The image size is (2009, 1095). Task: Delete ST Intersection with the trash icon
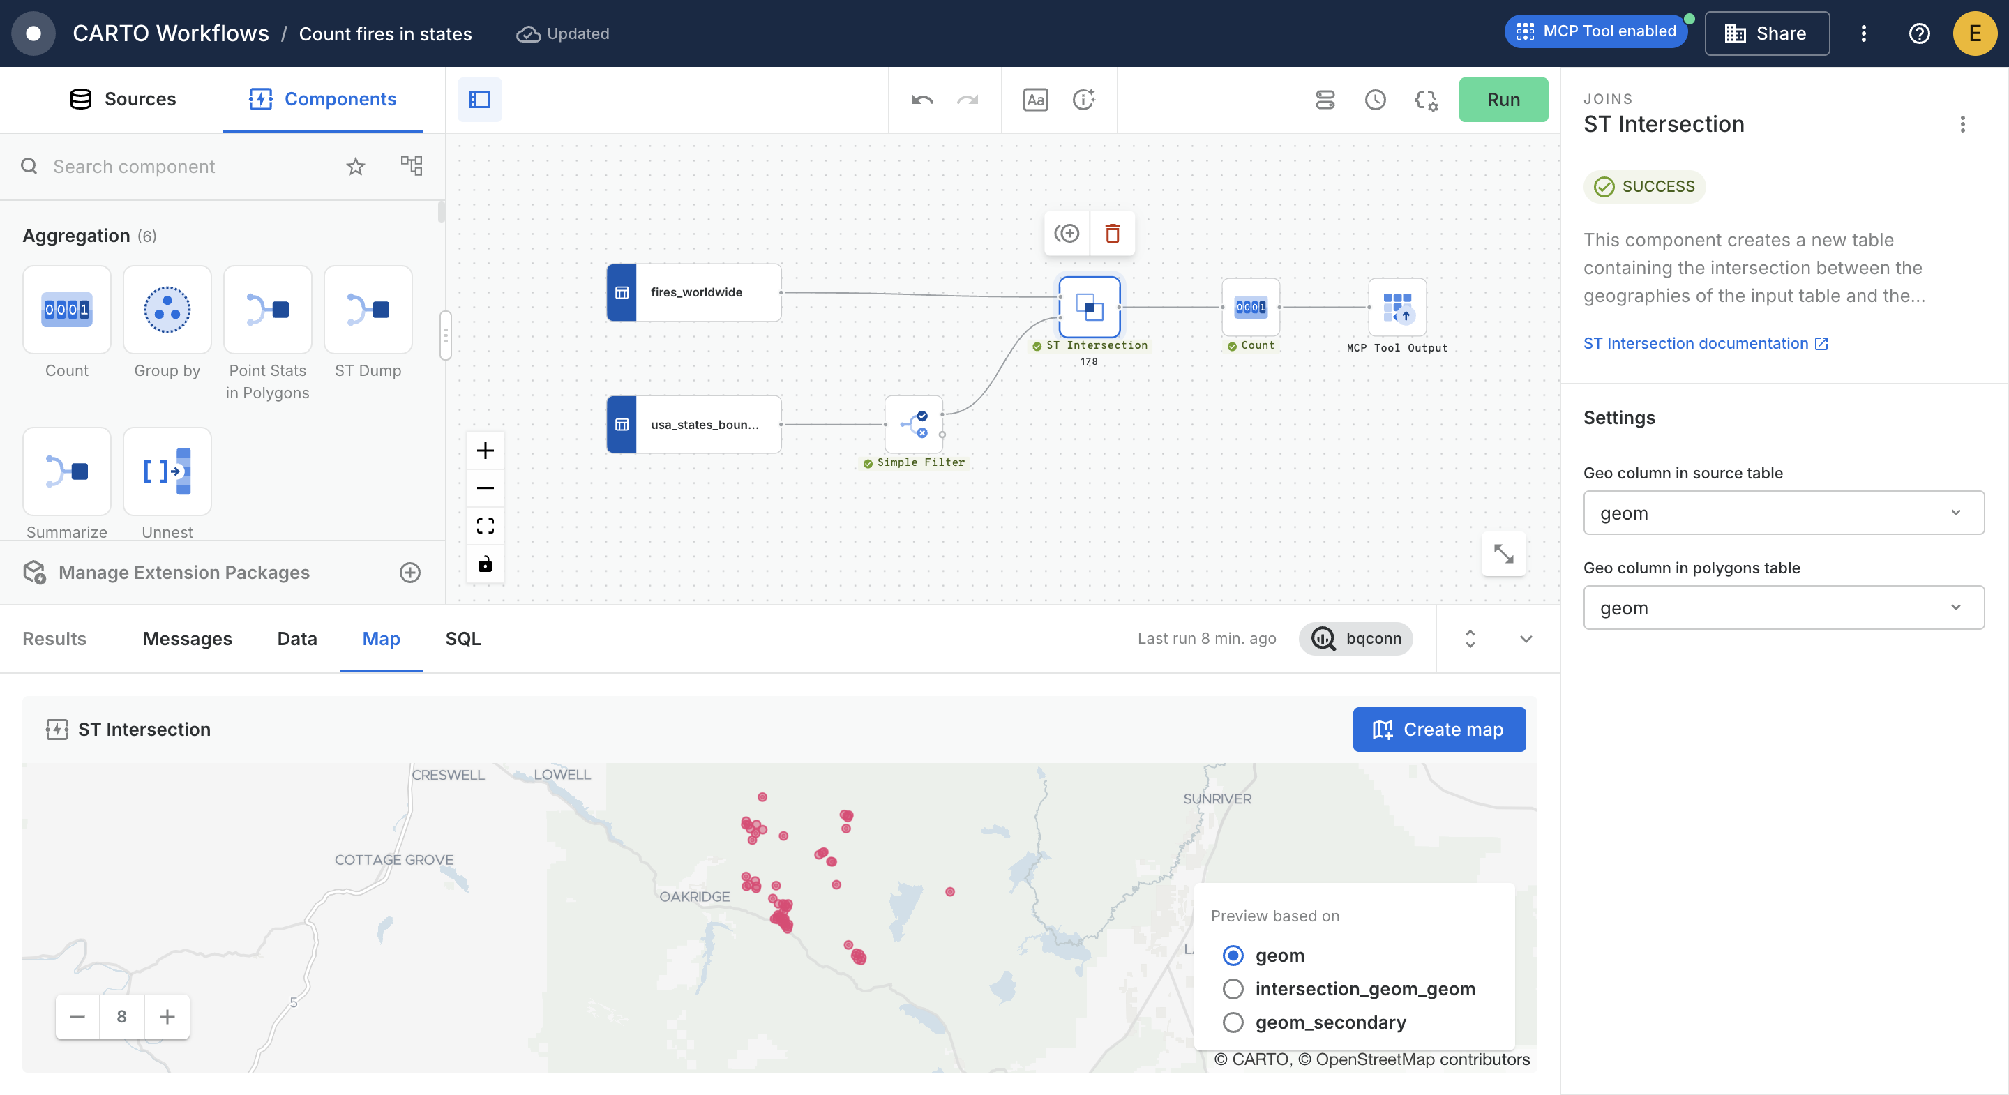click(1112, 233)
